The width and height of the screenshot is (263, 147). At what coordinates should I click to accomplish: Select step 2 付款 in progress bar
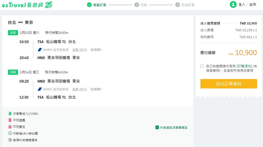tap(141, 5)
